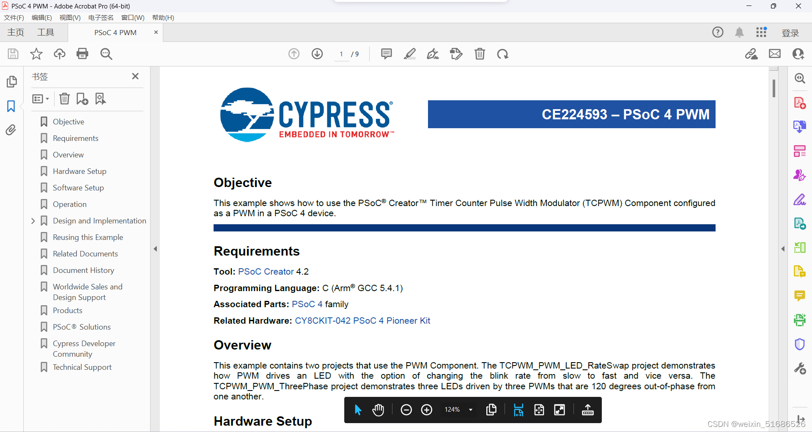Toggle fit width scrolling mode
Image resolution: width=812 pixels, height=432 pixels.
pos(518,410)
